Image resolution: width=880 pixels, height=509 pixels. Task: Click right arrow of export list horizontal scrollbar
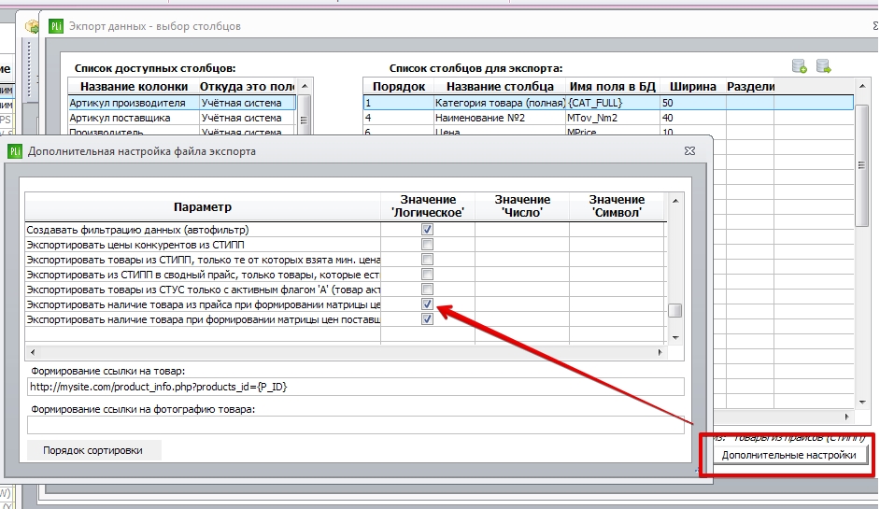tap(847, 417)
